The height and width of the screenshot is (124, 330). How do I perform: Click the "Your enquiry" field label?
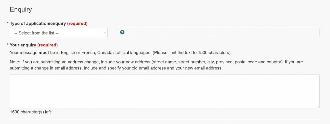[23, 45]
